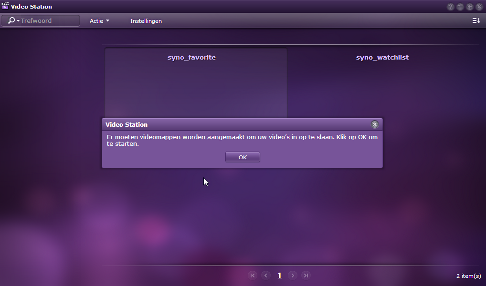
Task: Open the syno_favorite collection
Action: click(x=191, y=58)
